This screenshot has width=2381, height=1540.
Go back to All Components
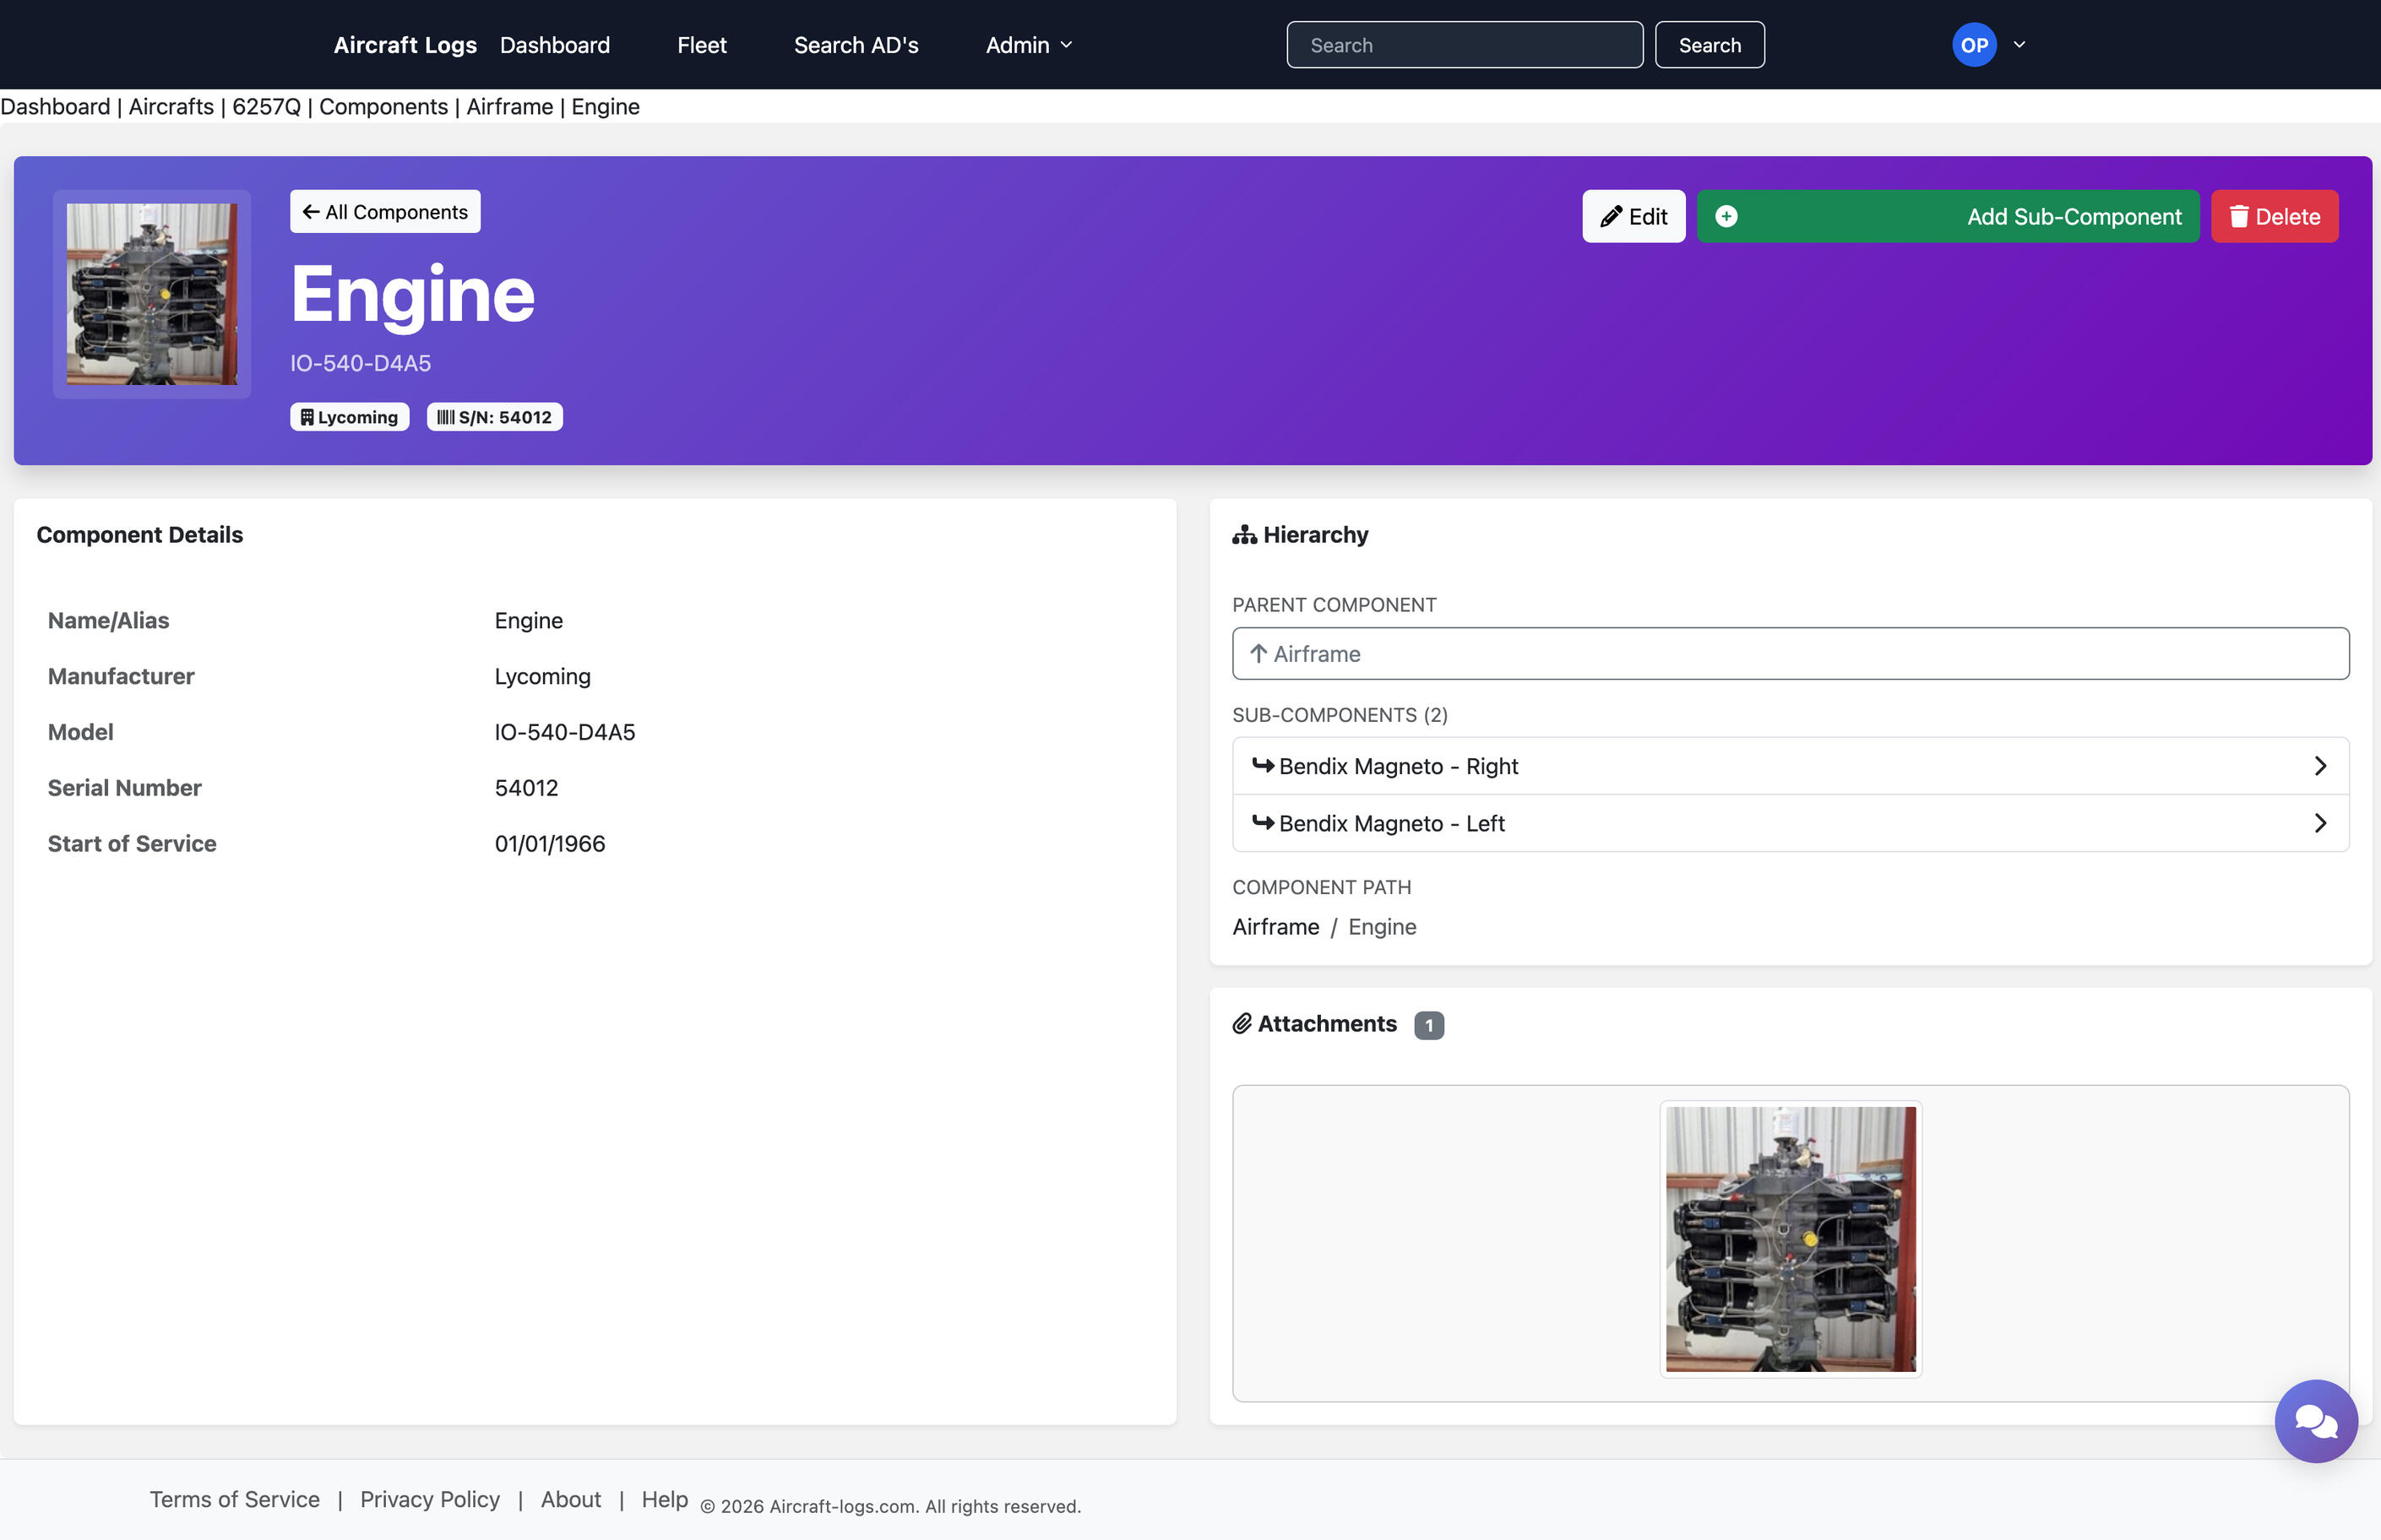pyautogui.click(x=385, y=212)
